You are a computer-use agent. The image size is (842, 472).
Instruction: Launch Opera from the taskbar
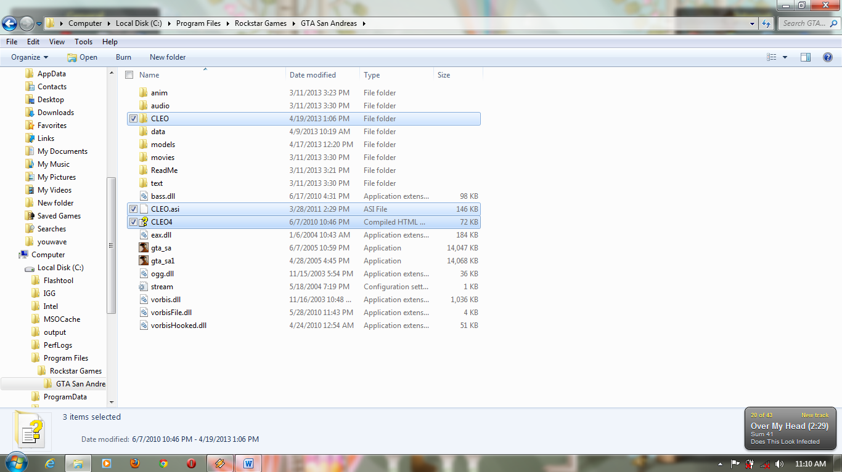(191, 463)
